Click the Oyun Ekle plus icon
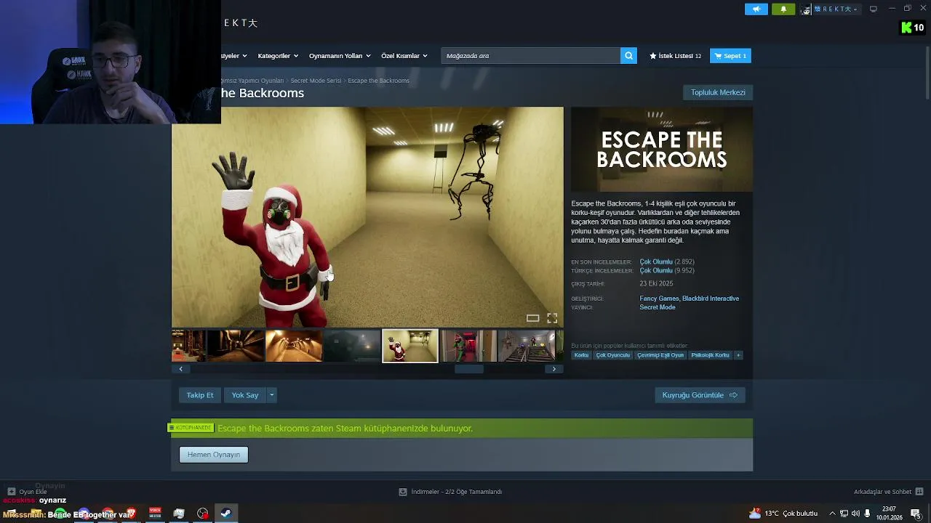Viewport: 931px width, 523px height. click(x=11, y=492)
